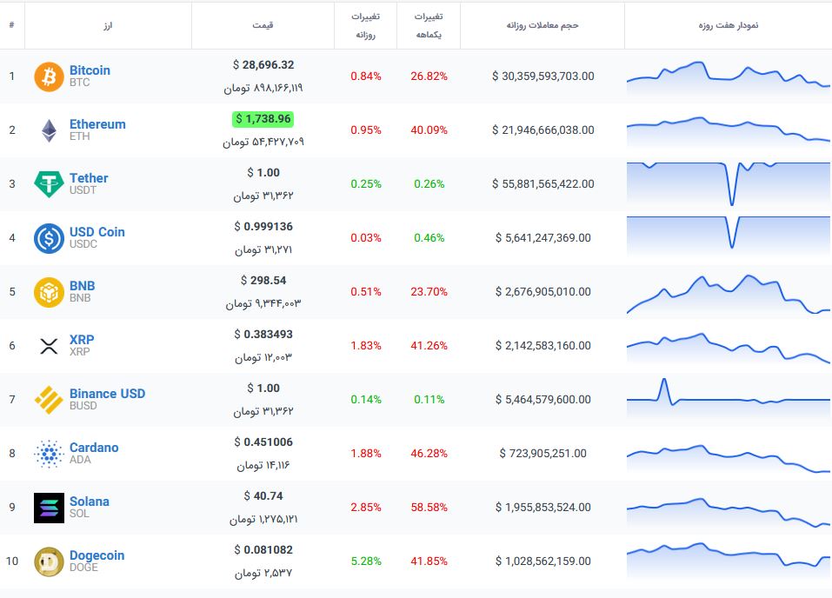This screenshot has height=598, width=832.
Task: Click Cardano price $ 0.451006
Action: coord(263,442)
